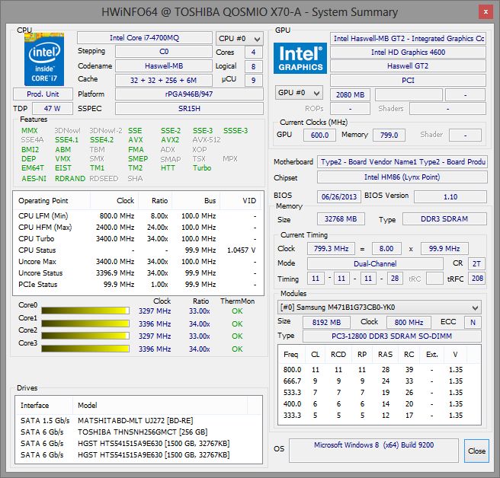This screenshot has height=478, width=500.
Task: Click the OS field Microsoft Windows 8 (x64)
Action: click(373, 451)
